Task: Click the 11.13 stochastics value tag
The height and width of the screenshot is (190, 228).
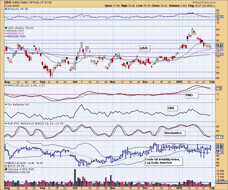Action: coord(219,137)
